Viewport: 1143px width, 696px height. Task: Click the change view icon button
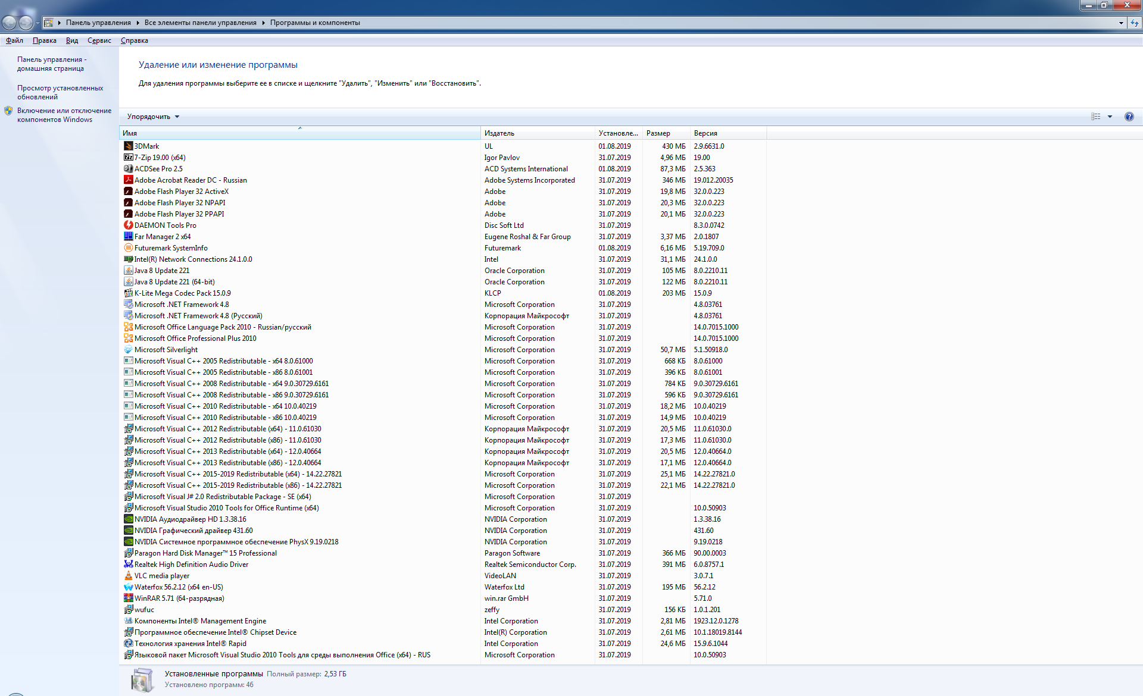coord(1095,117)
